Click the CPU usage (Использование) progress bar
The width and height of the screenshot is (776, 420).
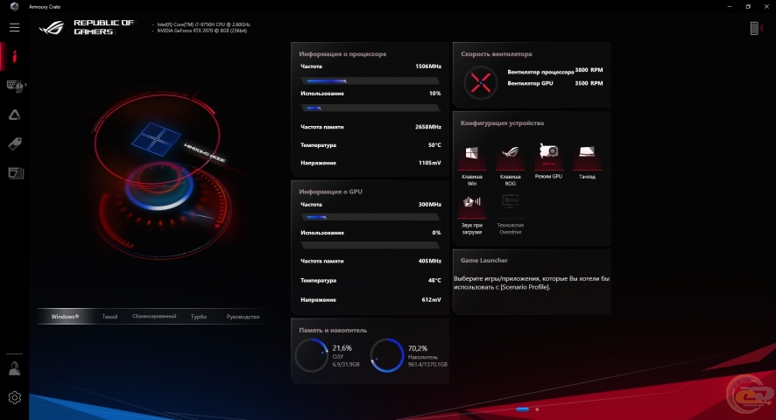coord(370,108)
